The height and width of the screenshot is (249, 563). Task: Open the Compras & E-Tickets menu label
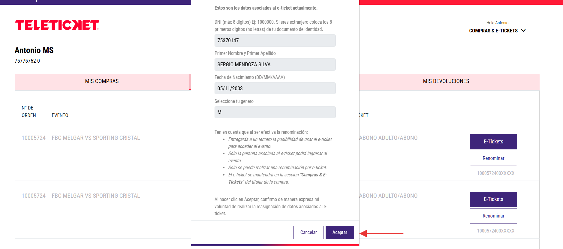(493, 31)
